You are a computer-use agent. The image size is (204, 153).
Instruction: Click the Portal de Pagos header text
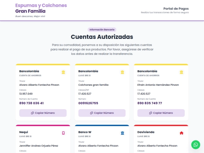point(176,9)
